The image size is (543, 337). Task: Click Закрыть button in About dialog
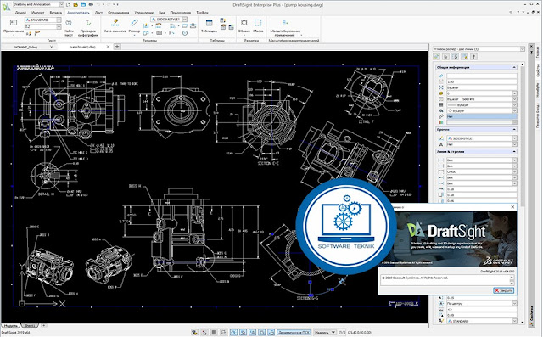pyautogui.click(x=503, y=290)
